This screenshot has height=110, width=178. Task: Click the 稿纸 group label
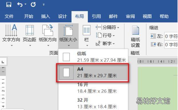[135, 53]
